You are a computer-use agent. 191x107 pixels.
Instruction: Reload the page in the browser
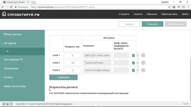[11, 7]
